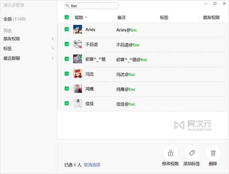
Task: Click the sort arrow next to 昵称
Action: (86, 18)
